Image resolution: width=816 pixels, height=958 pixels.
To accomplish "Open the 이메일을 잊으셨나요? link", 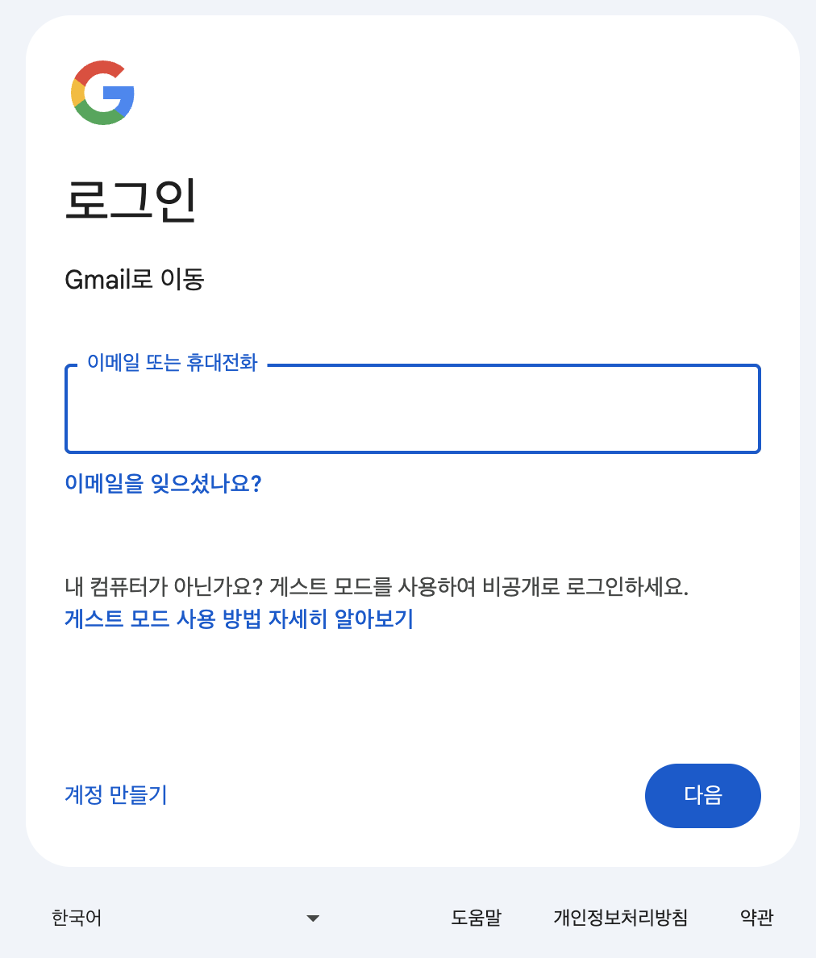I will [x=163, y=483].
